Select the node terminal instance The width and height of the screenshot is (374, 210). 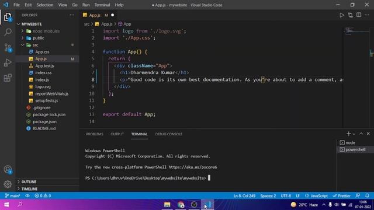point(355,142)
